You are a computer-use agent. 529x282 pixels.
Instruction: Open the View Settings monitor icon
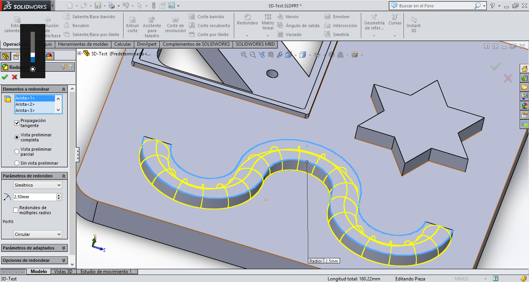[354, 55]
